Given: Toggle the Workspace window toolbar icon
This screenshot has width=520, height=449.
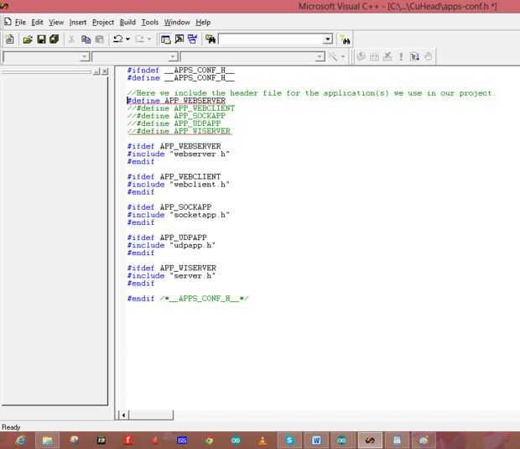Looking at the screenshot, I should (x=166, y=39).
